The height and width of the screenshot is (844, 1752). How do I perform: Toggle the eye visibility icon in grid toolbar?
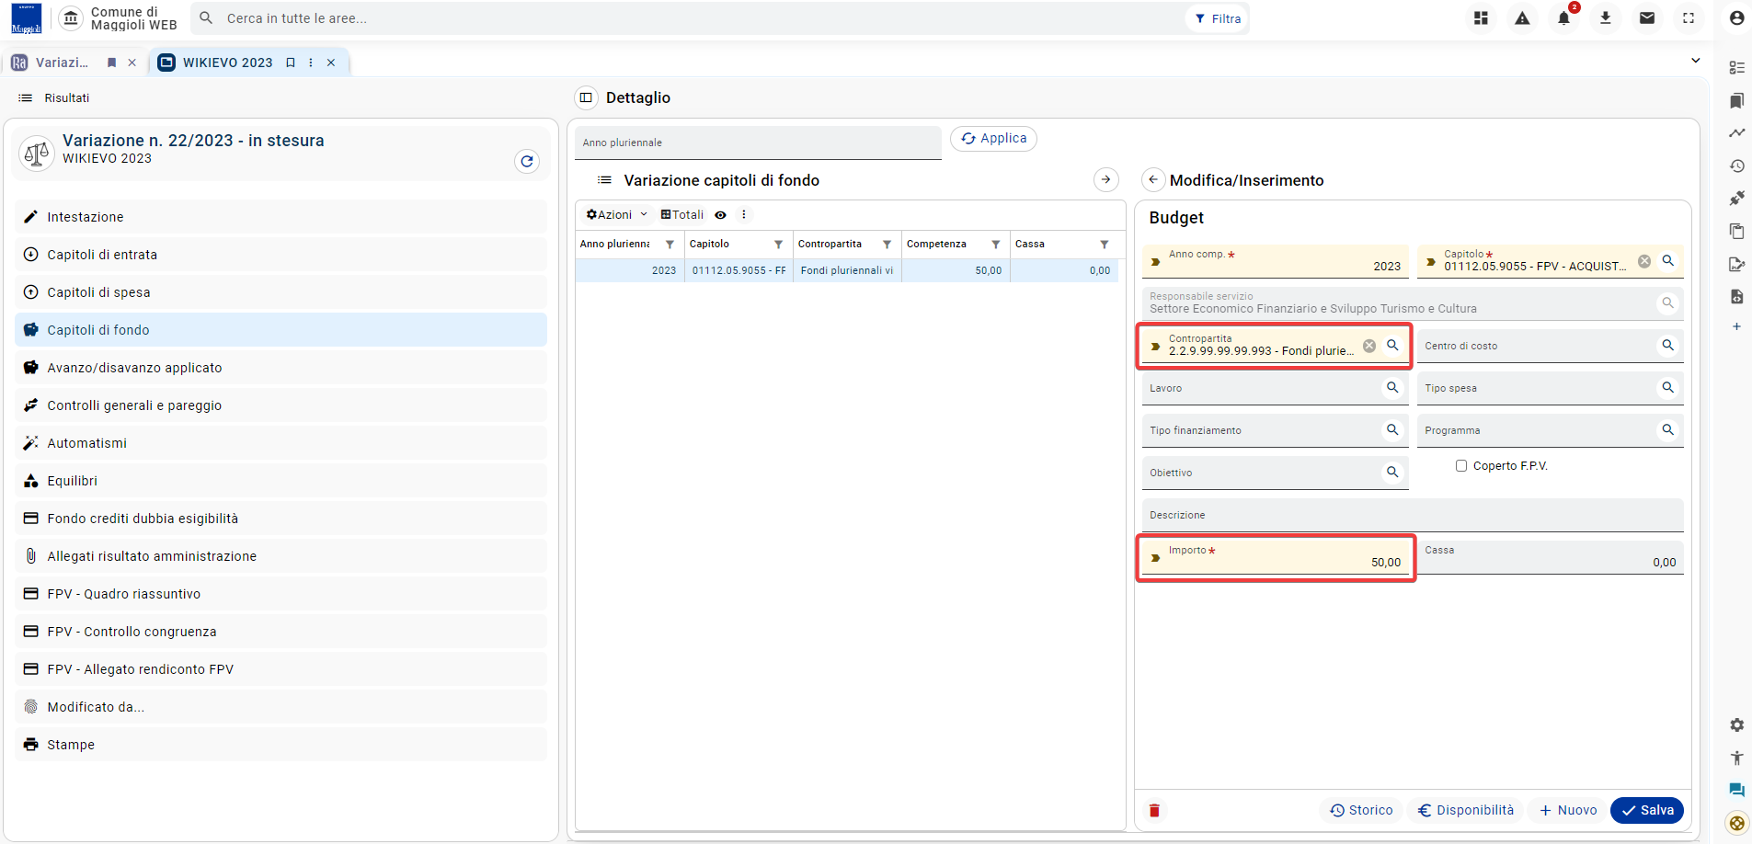click(x=721, y=215)
